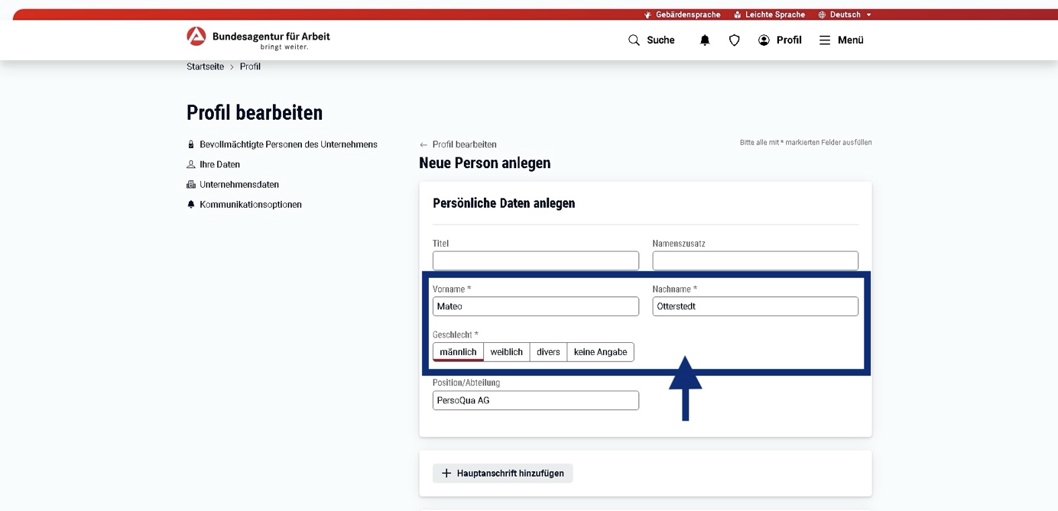The height and width of the screenshot is (511, 1058).
Task: Go back via Profil bearbeiten link
Action: pos(463,144)
